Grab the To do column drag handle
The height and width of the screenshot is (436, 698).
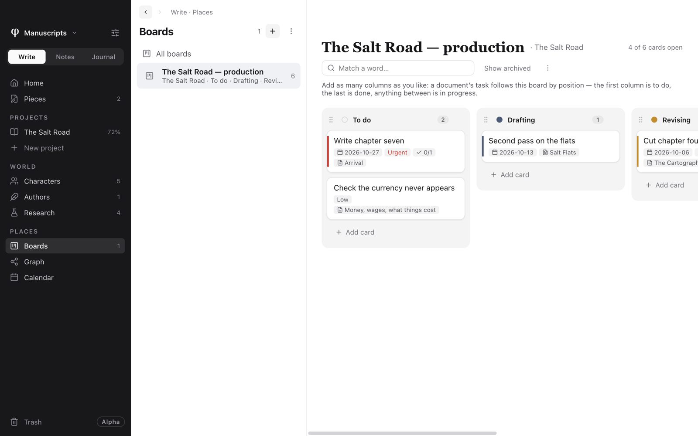(x=331, y=120)
